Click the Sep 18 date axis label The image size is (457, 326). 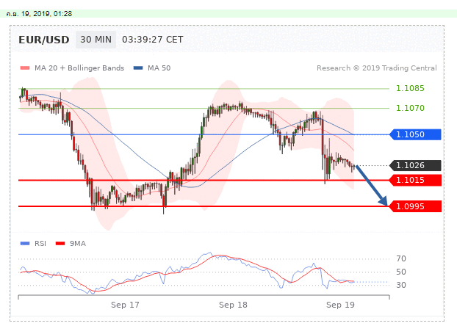click(233, 305)
